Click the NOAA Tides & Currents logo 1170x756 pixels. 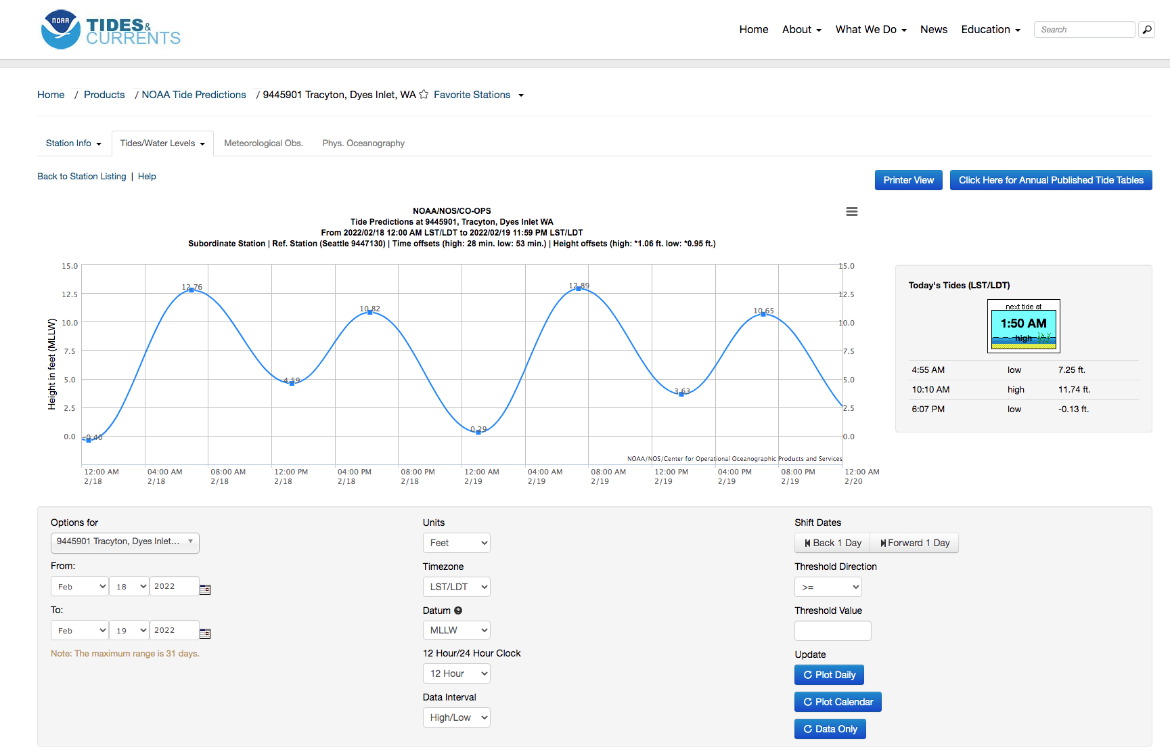point(111,30)
